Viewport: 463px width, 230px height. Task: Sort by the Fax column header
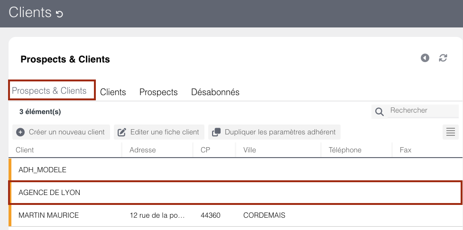click(x=406, y=150)
